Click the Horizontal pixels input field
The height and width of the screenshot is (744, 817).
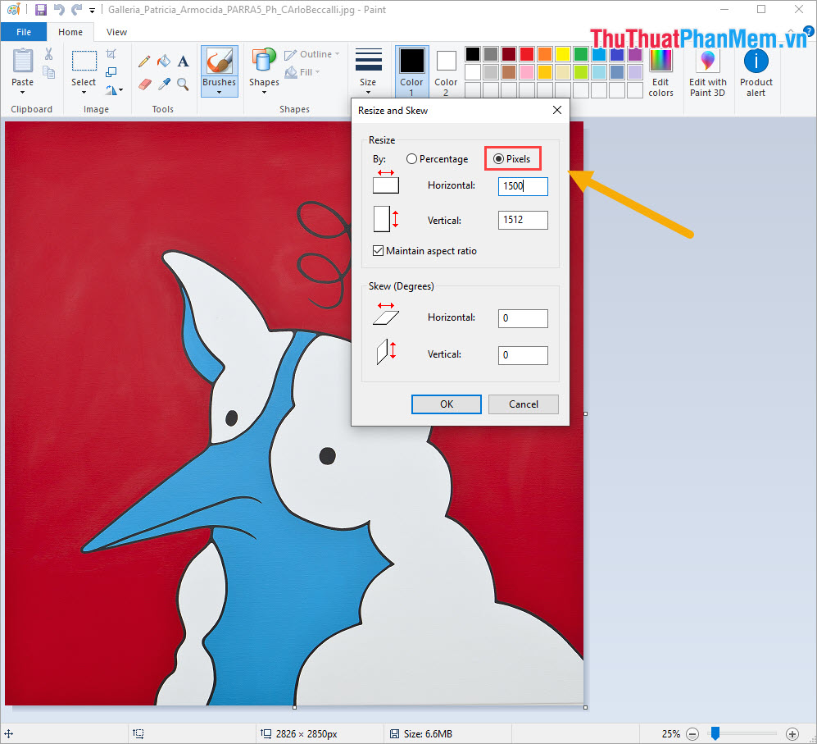(522, 186)
